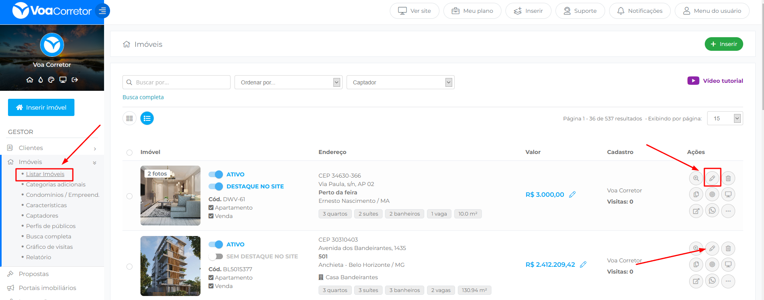Turn off ATIVO toggle for the first property

pos(216,174)
